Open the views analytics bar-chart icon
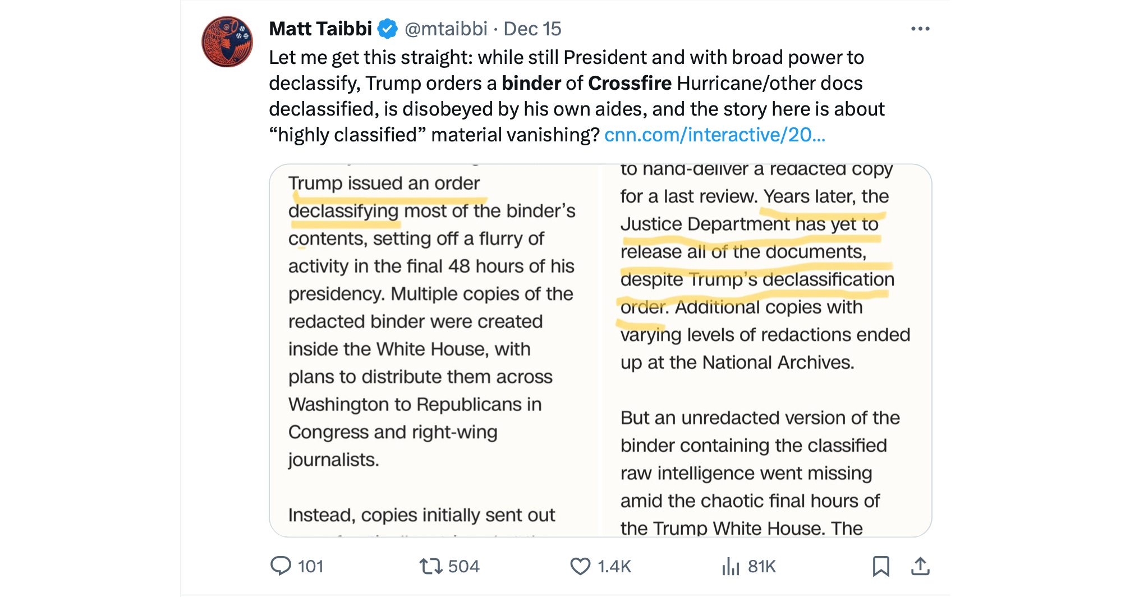 (731, 566)
